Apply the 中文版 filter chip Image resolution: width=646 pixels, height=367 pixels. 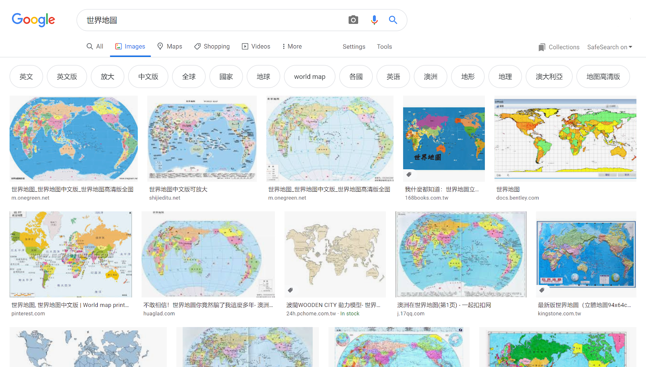pyautogui.click(x=148, y=77)
